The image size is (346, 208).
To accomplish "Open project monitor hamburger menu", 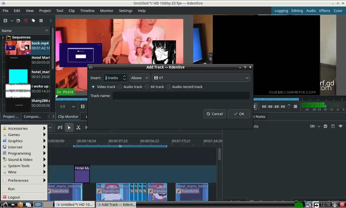I will coord(295,106).
